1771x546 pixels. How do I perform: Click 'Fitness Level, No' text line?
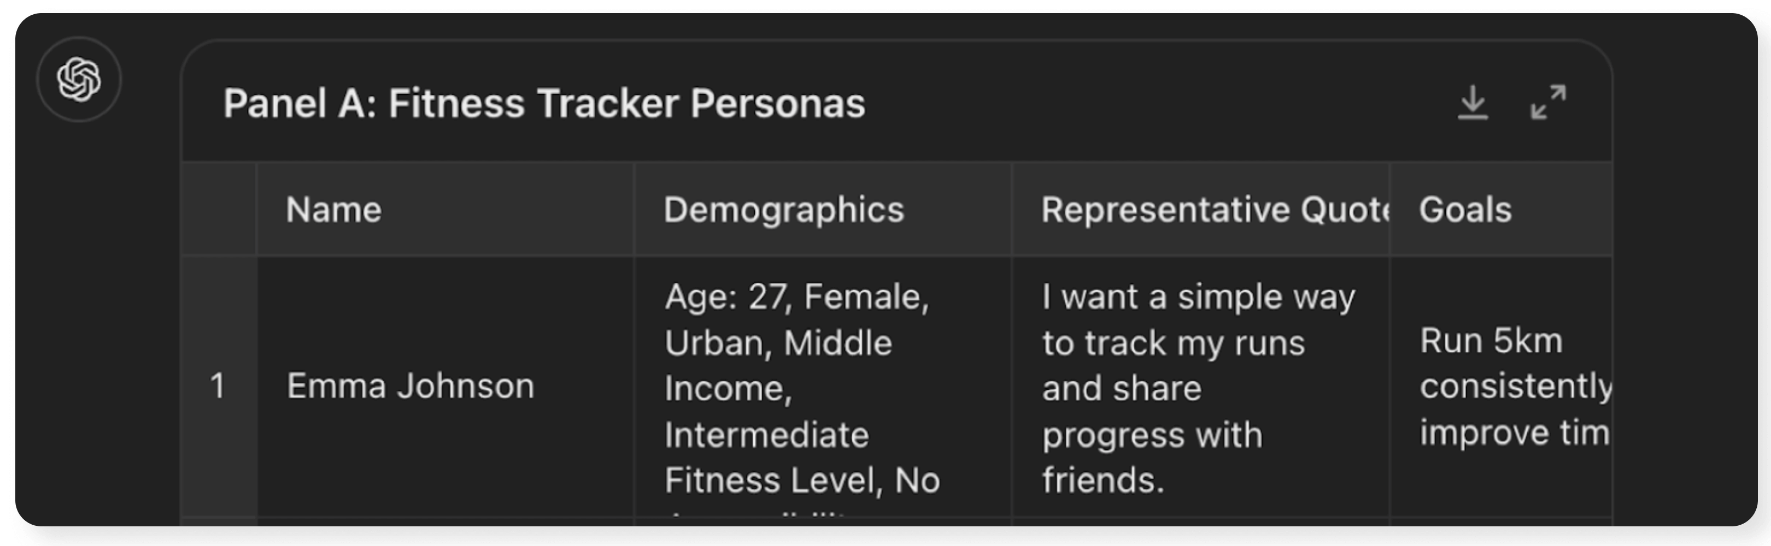tap(802, 480)
